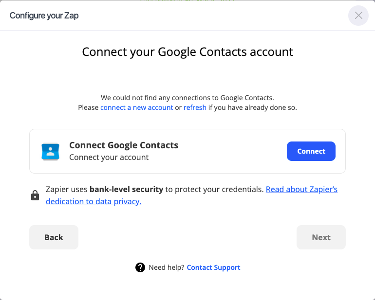Select the 'Connect Google Contacts' card title
The image size is (375, 300).
(124, 145)
